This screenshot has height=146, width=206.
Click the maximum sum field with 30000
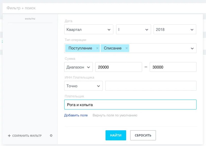[173, 67]
